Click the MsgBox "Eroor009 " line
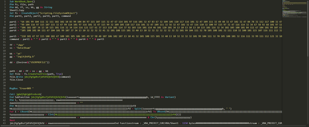 pos(22,88)
